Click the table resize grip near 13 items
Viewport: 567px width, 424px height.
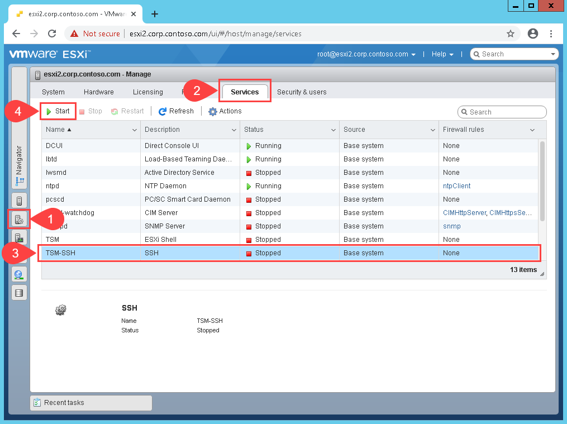point(542,274)
